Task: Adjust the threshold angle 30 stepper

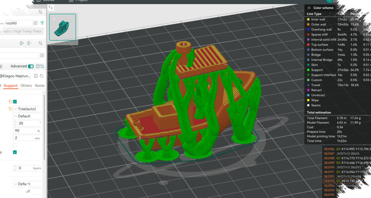Action: [15, 123]
